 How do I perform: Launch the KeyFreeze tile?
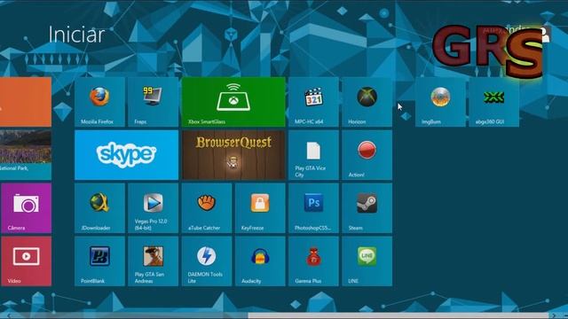click(260, 208)
